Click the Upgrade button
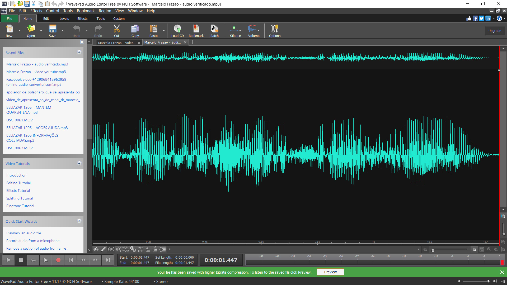This screenshot has width=507, height=285. pos(495,31)
